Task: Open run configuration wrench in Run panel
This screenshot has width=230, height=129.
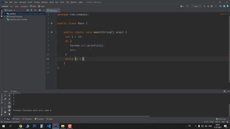Action: [5, 99]
